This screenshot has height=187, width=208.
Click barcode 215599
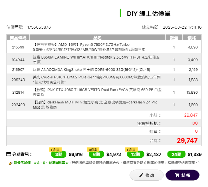(x=18, y=47)
